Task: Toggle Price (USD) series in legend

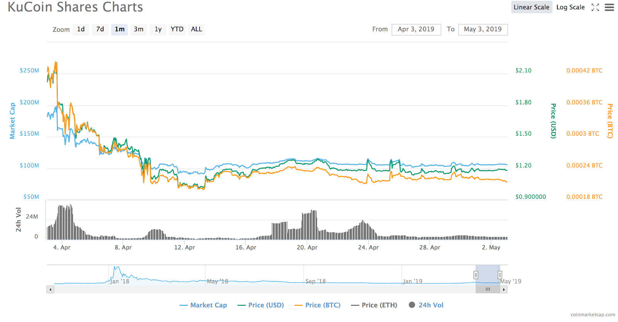Action: [x=261, y=305]
